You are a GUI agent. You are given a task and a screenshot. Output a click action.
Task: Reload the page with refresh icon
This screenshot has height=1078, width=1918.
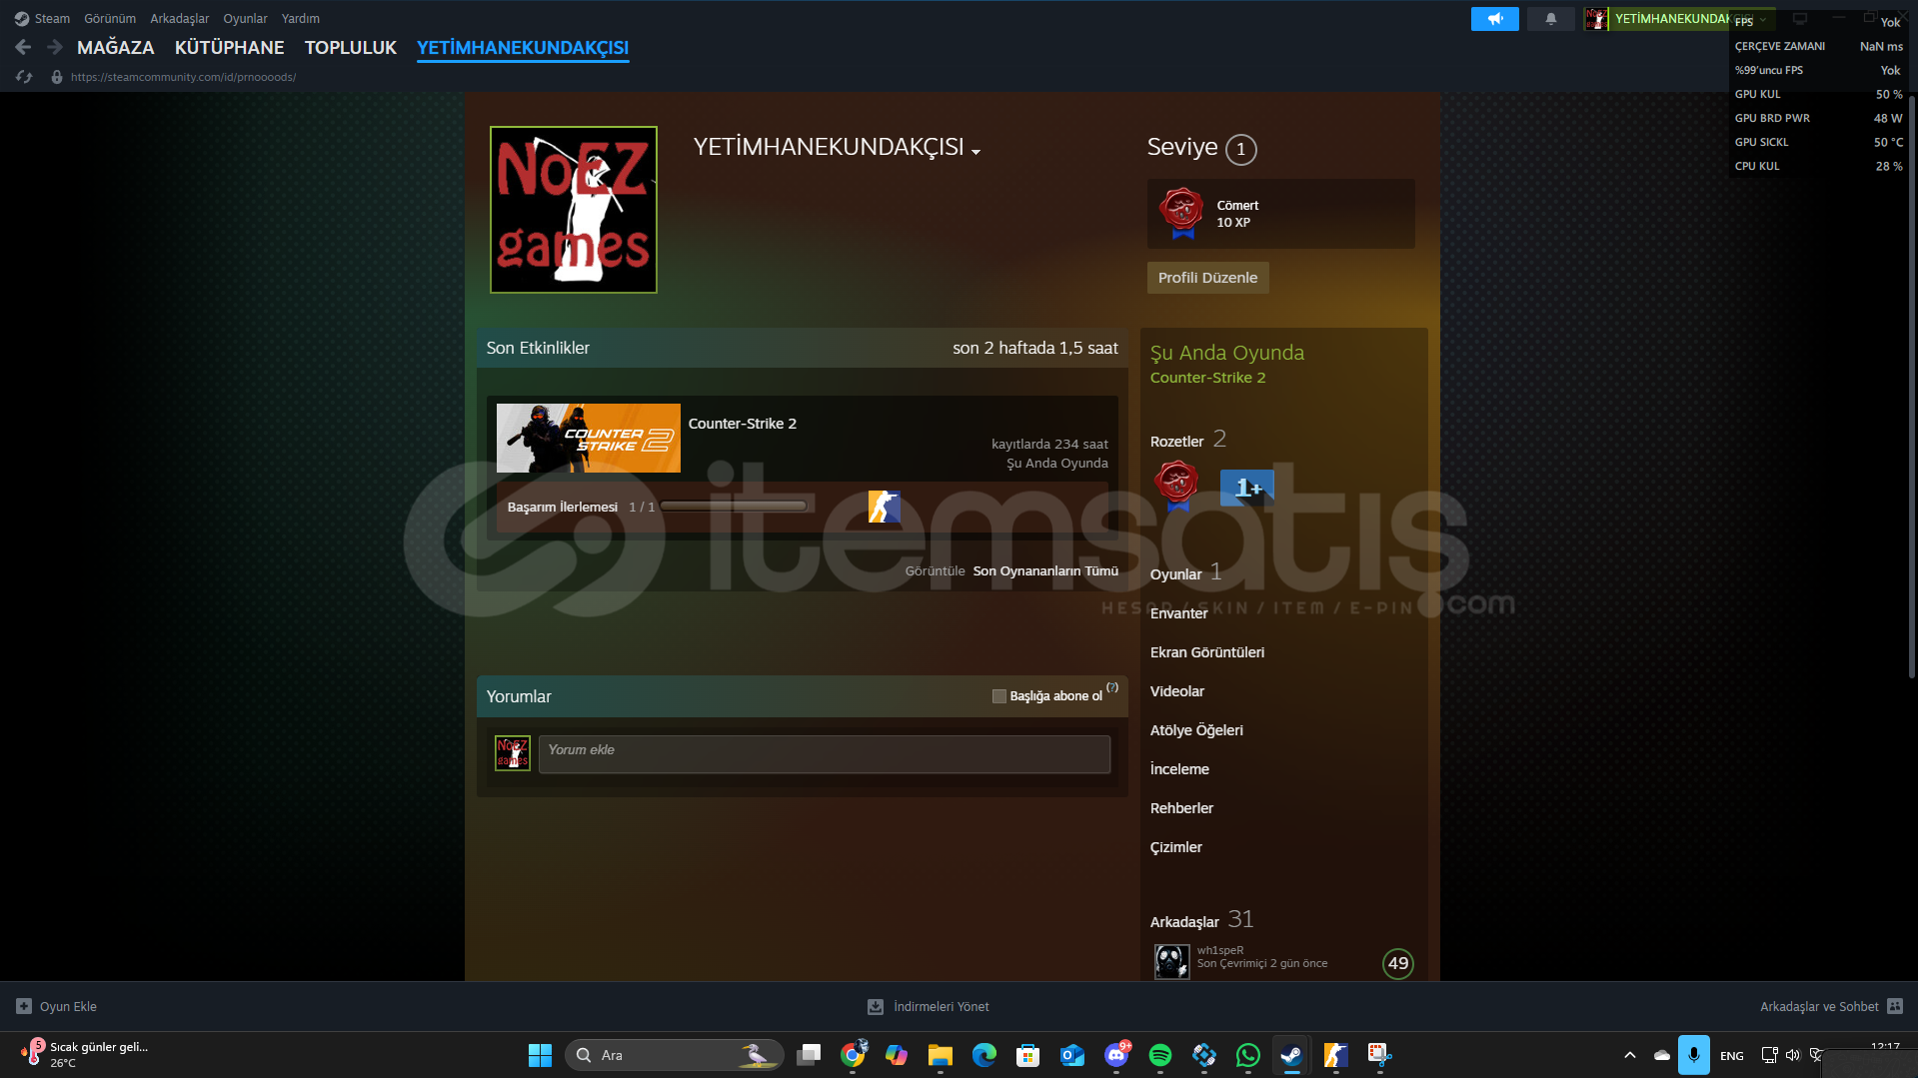click(24, 77)
